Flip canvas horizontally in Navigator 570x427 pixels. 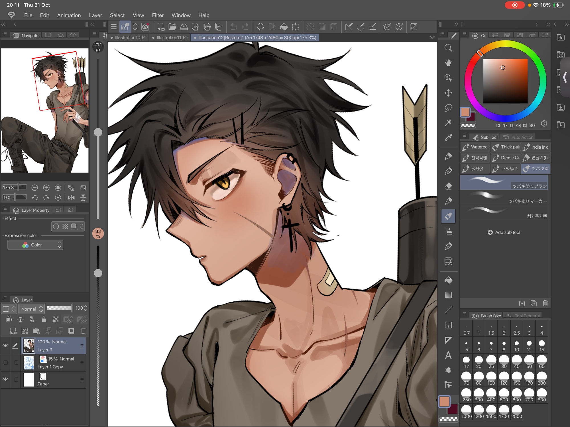coord(71,197)
